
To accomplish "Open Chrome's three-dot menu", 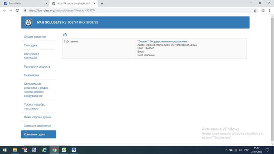I will click(270, 11).
